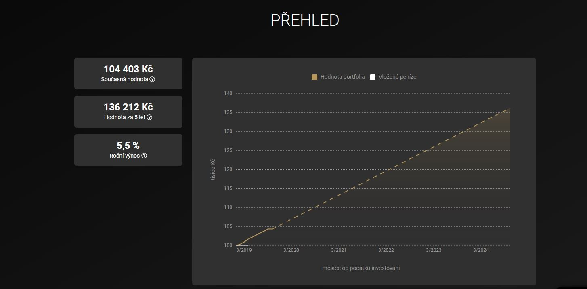Click the 3/2020 x-axis label
Viewport: 587px width, 289px height.
[291, 250]
